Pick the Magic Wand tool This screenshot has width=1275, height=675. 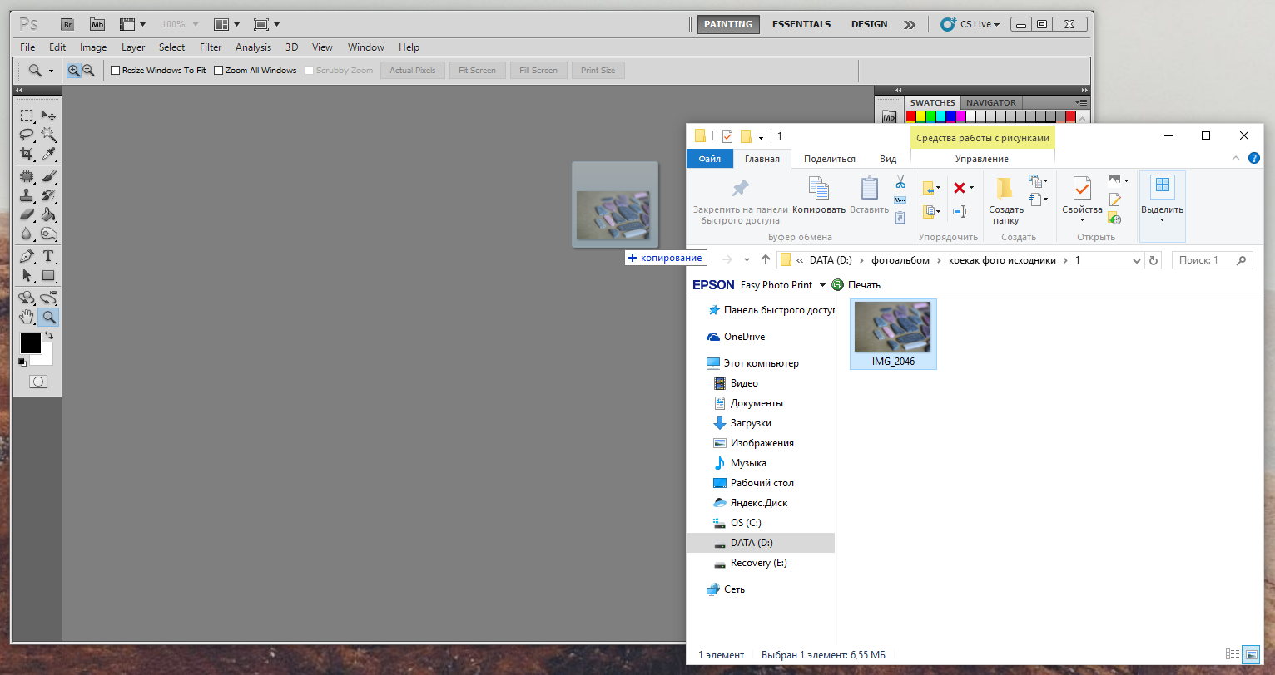click(x=48, y=135)
